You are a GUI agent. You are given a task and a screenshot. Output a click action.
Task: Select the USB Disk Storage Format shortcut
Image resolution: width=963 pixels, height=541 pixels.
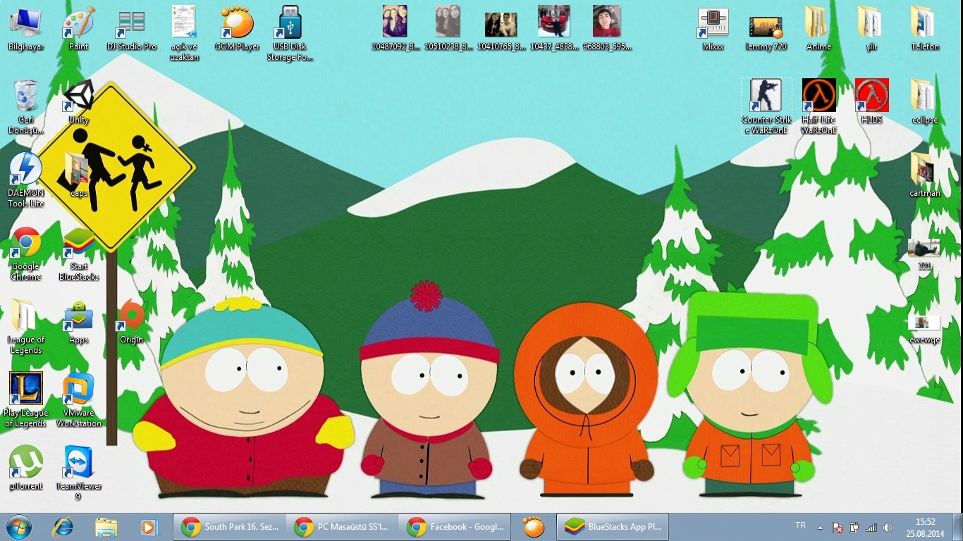click(x=290, y=34)
